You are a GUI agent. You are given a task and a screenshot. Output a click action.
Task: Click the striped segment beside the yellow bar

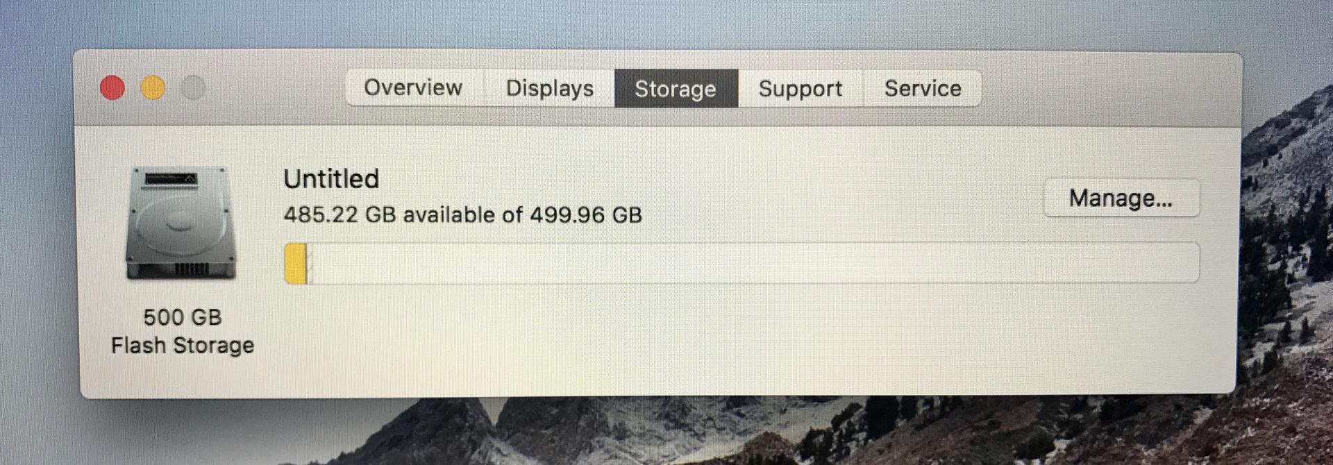tap(310, 263)
